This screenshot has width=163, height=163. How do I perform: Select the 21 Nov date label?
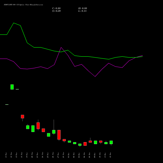(x=37, y=155)
